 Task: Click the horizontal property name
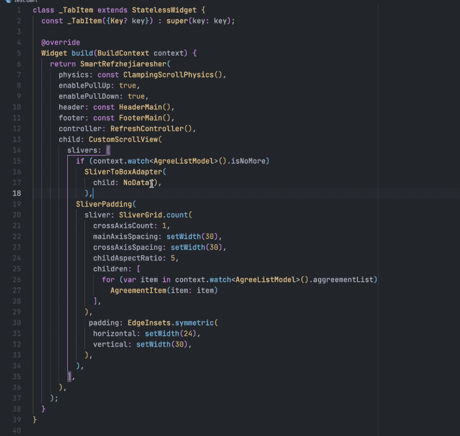(x=114, y=334)
